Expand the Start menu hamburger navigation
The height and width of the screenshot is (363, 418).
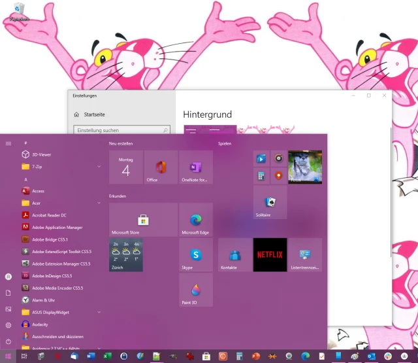pyautogui.click(x=8, y=143)
